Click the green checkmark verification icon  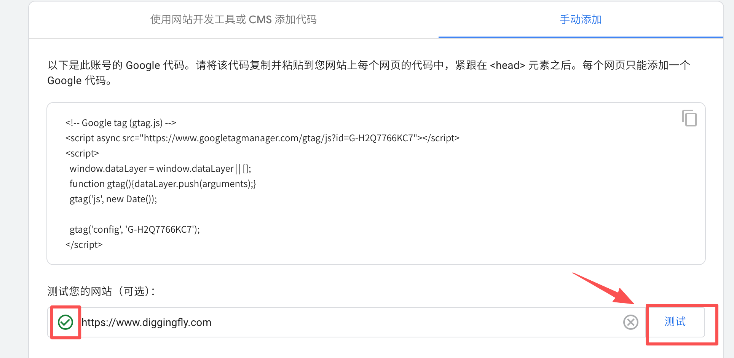(65, 322)
